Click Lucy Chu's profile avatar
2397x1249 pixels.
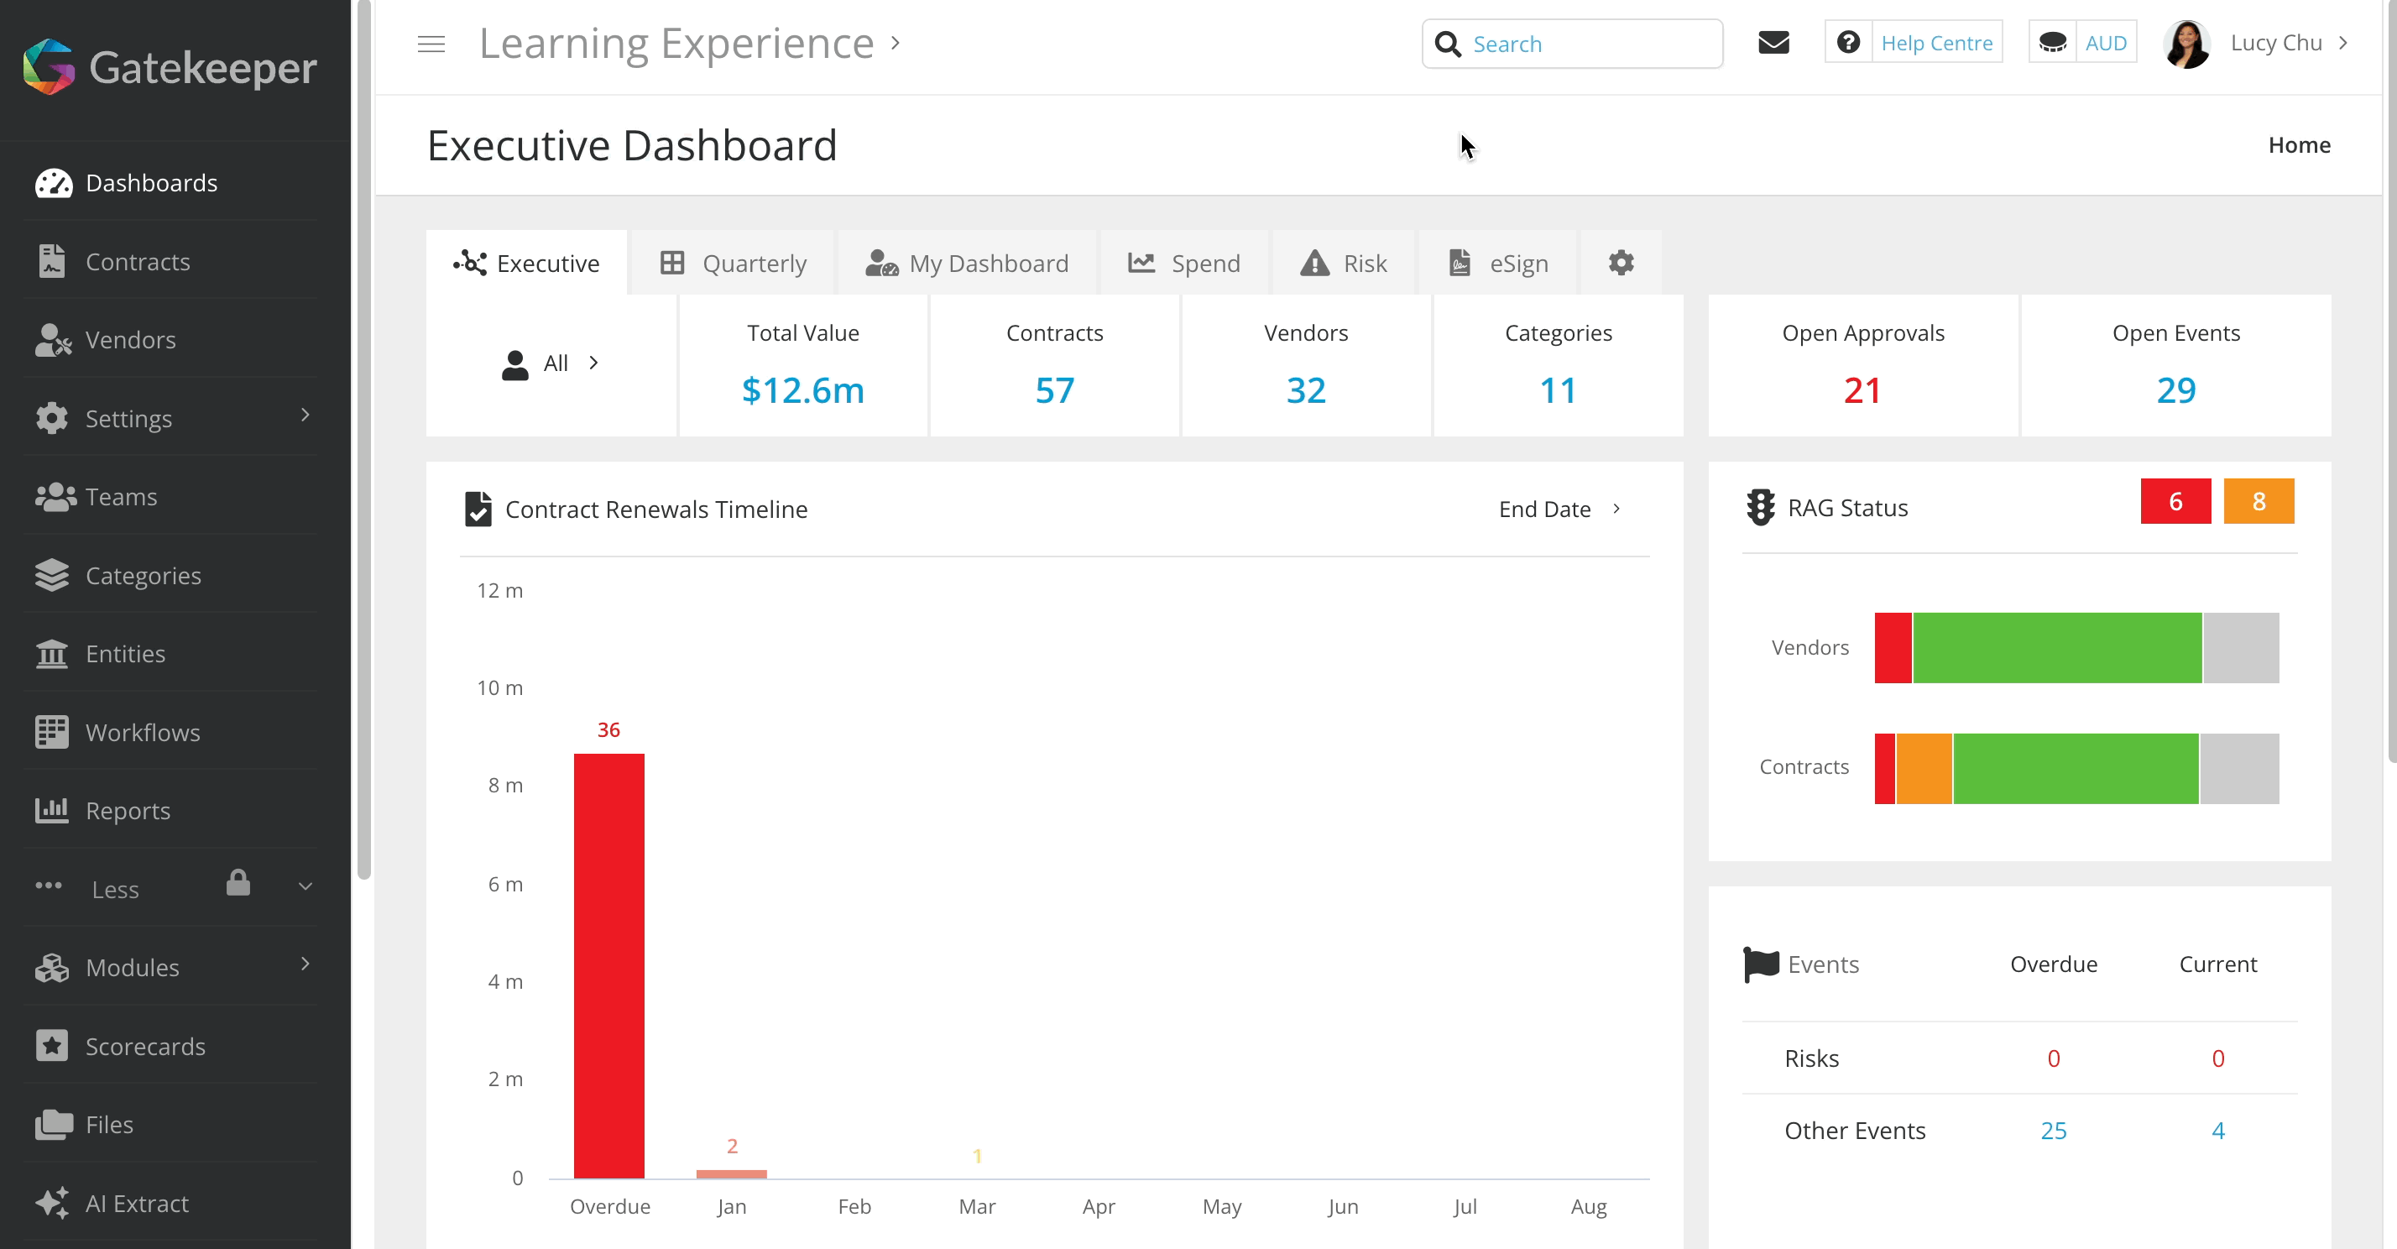click(x=2185, y=44)
